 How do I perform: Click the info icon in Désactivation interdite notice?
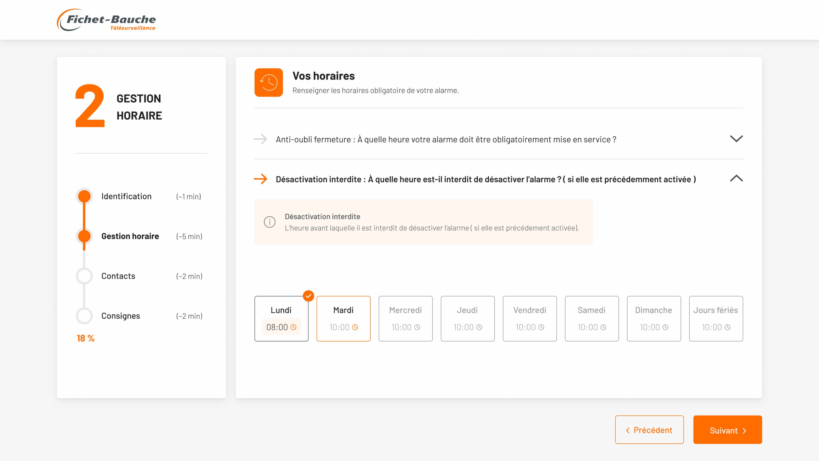click(270, 222)
